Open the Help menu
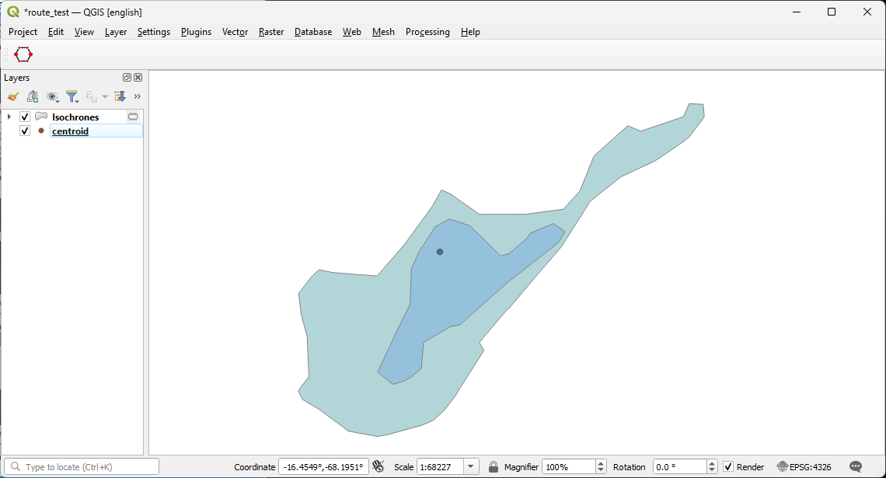 470,32
